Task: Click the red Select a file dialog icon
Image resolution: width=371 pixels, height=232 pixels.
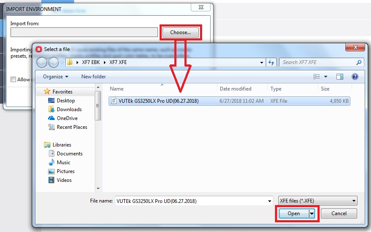Action: click(x=39, y=49)
